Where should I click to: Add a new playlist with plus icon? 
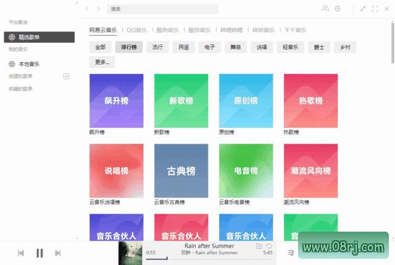point(67,76)
